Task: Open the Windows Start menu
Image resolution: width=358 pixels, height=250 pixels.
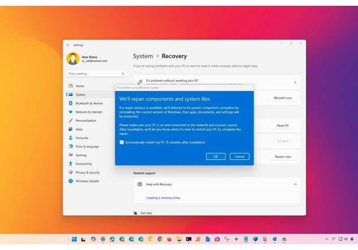Action: click(74, 239)
